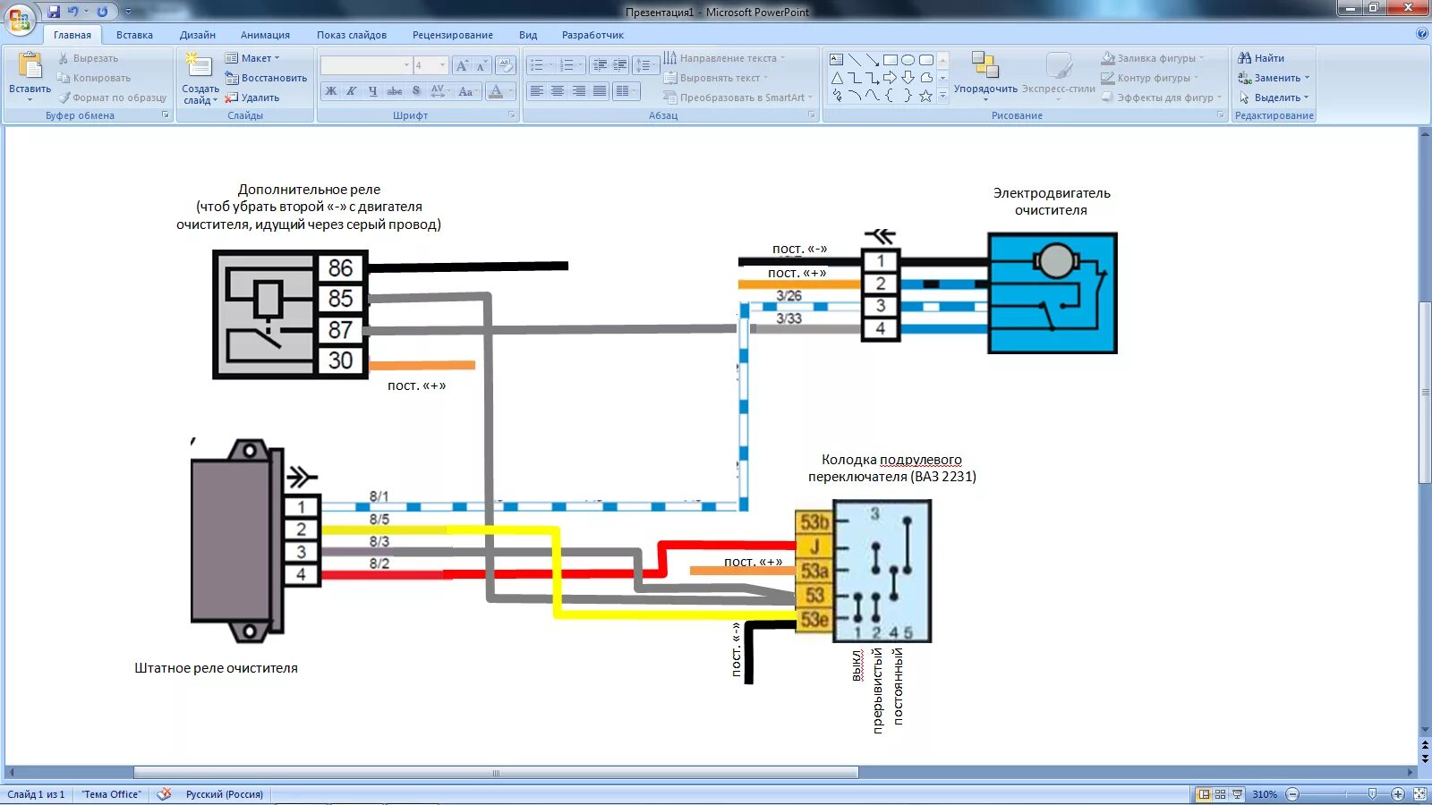Open the PowerPoint Help question mark
1432x805 pixels.
coord(1422,34)
